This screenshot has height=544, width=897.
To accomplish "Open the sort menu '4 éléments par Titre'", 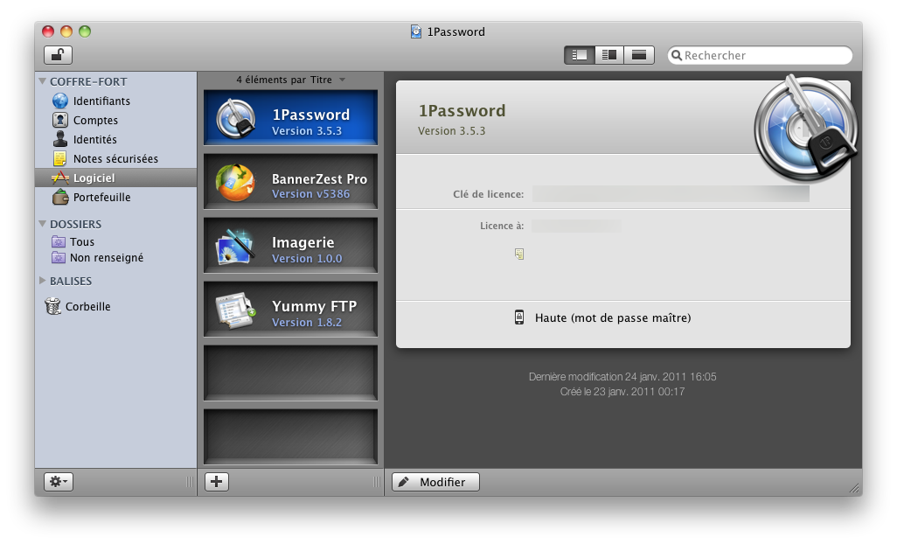I will pos(290,80).
